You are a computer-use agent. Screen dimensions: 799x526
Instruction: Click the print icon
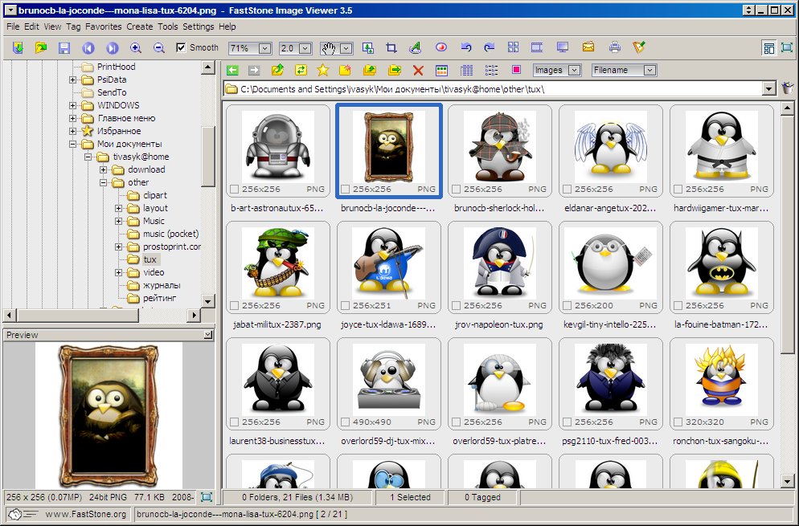point(615,47)
